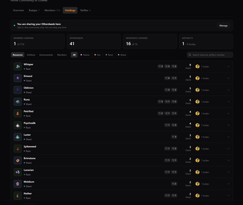
Task: Focus the search resource input field
Action: pos(210,55)
